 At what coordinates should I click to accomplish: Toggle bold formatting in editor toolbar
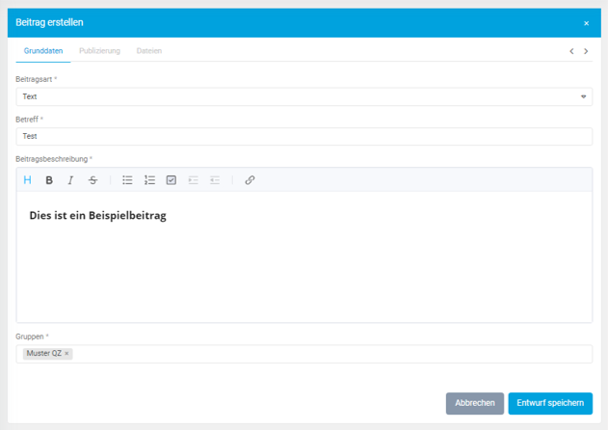[49, 180]
